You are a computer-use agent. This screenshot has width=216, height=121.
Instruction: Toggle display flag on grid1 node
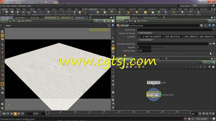click(159, 83)
